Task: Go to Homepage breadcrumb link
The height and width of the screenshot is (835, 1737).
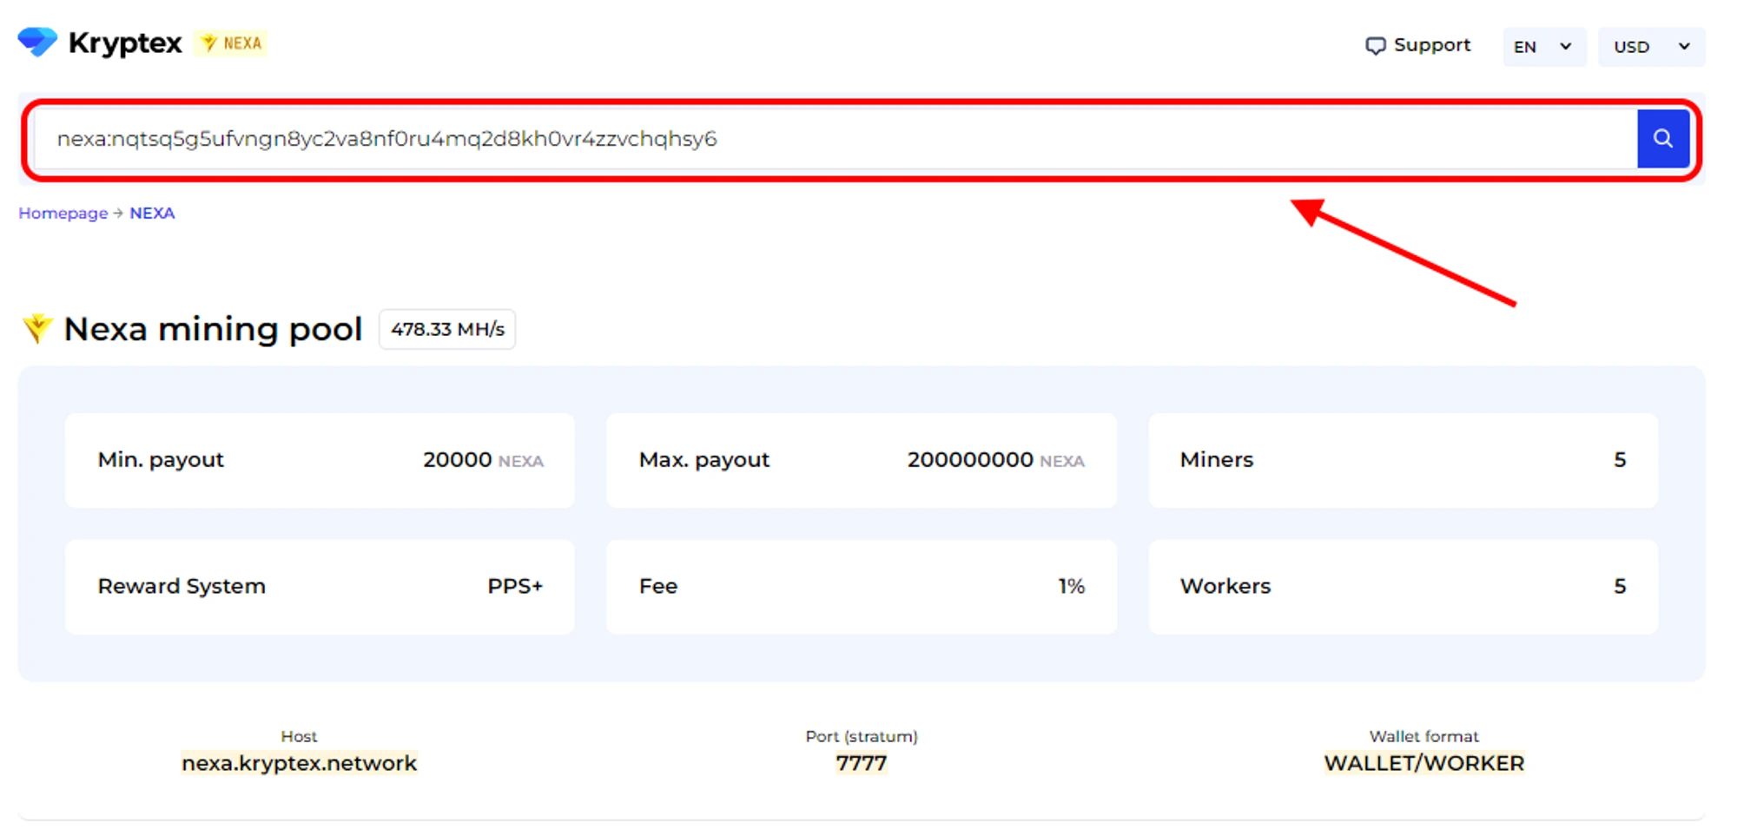Action: (x=63, y=214)
